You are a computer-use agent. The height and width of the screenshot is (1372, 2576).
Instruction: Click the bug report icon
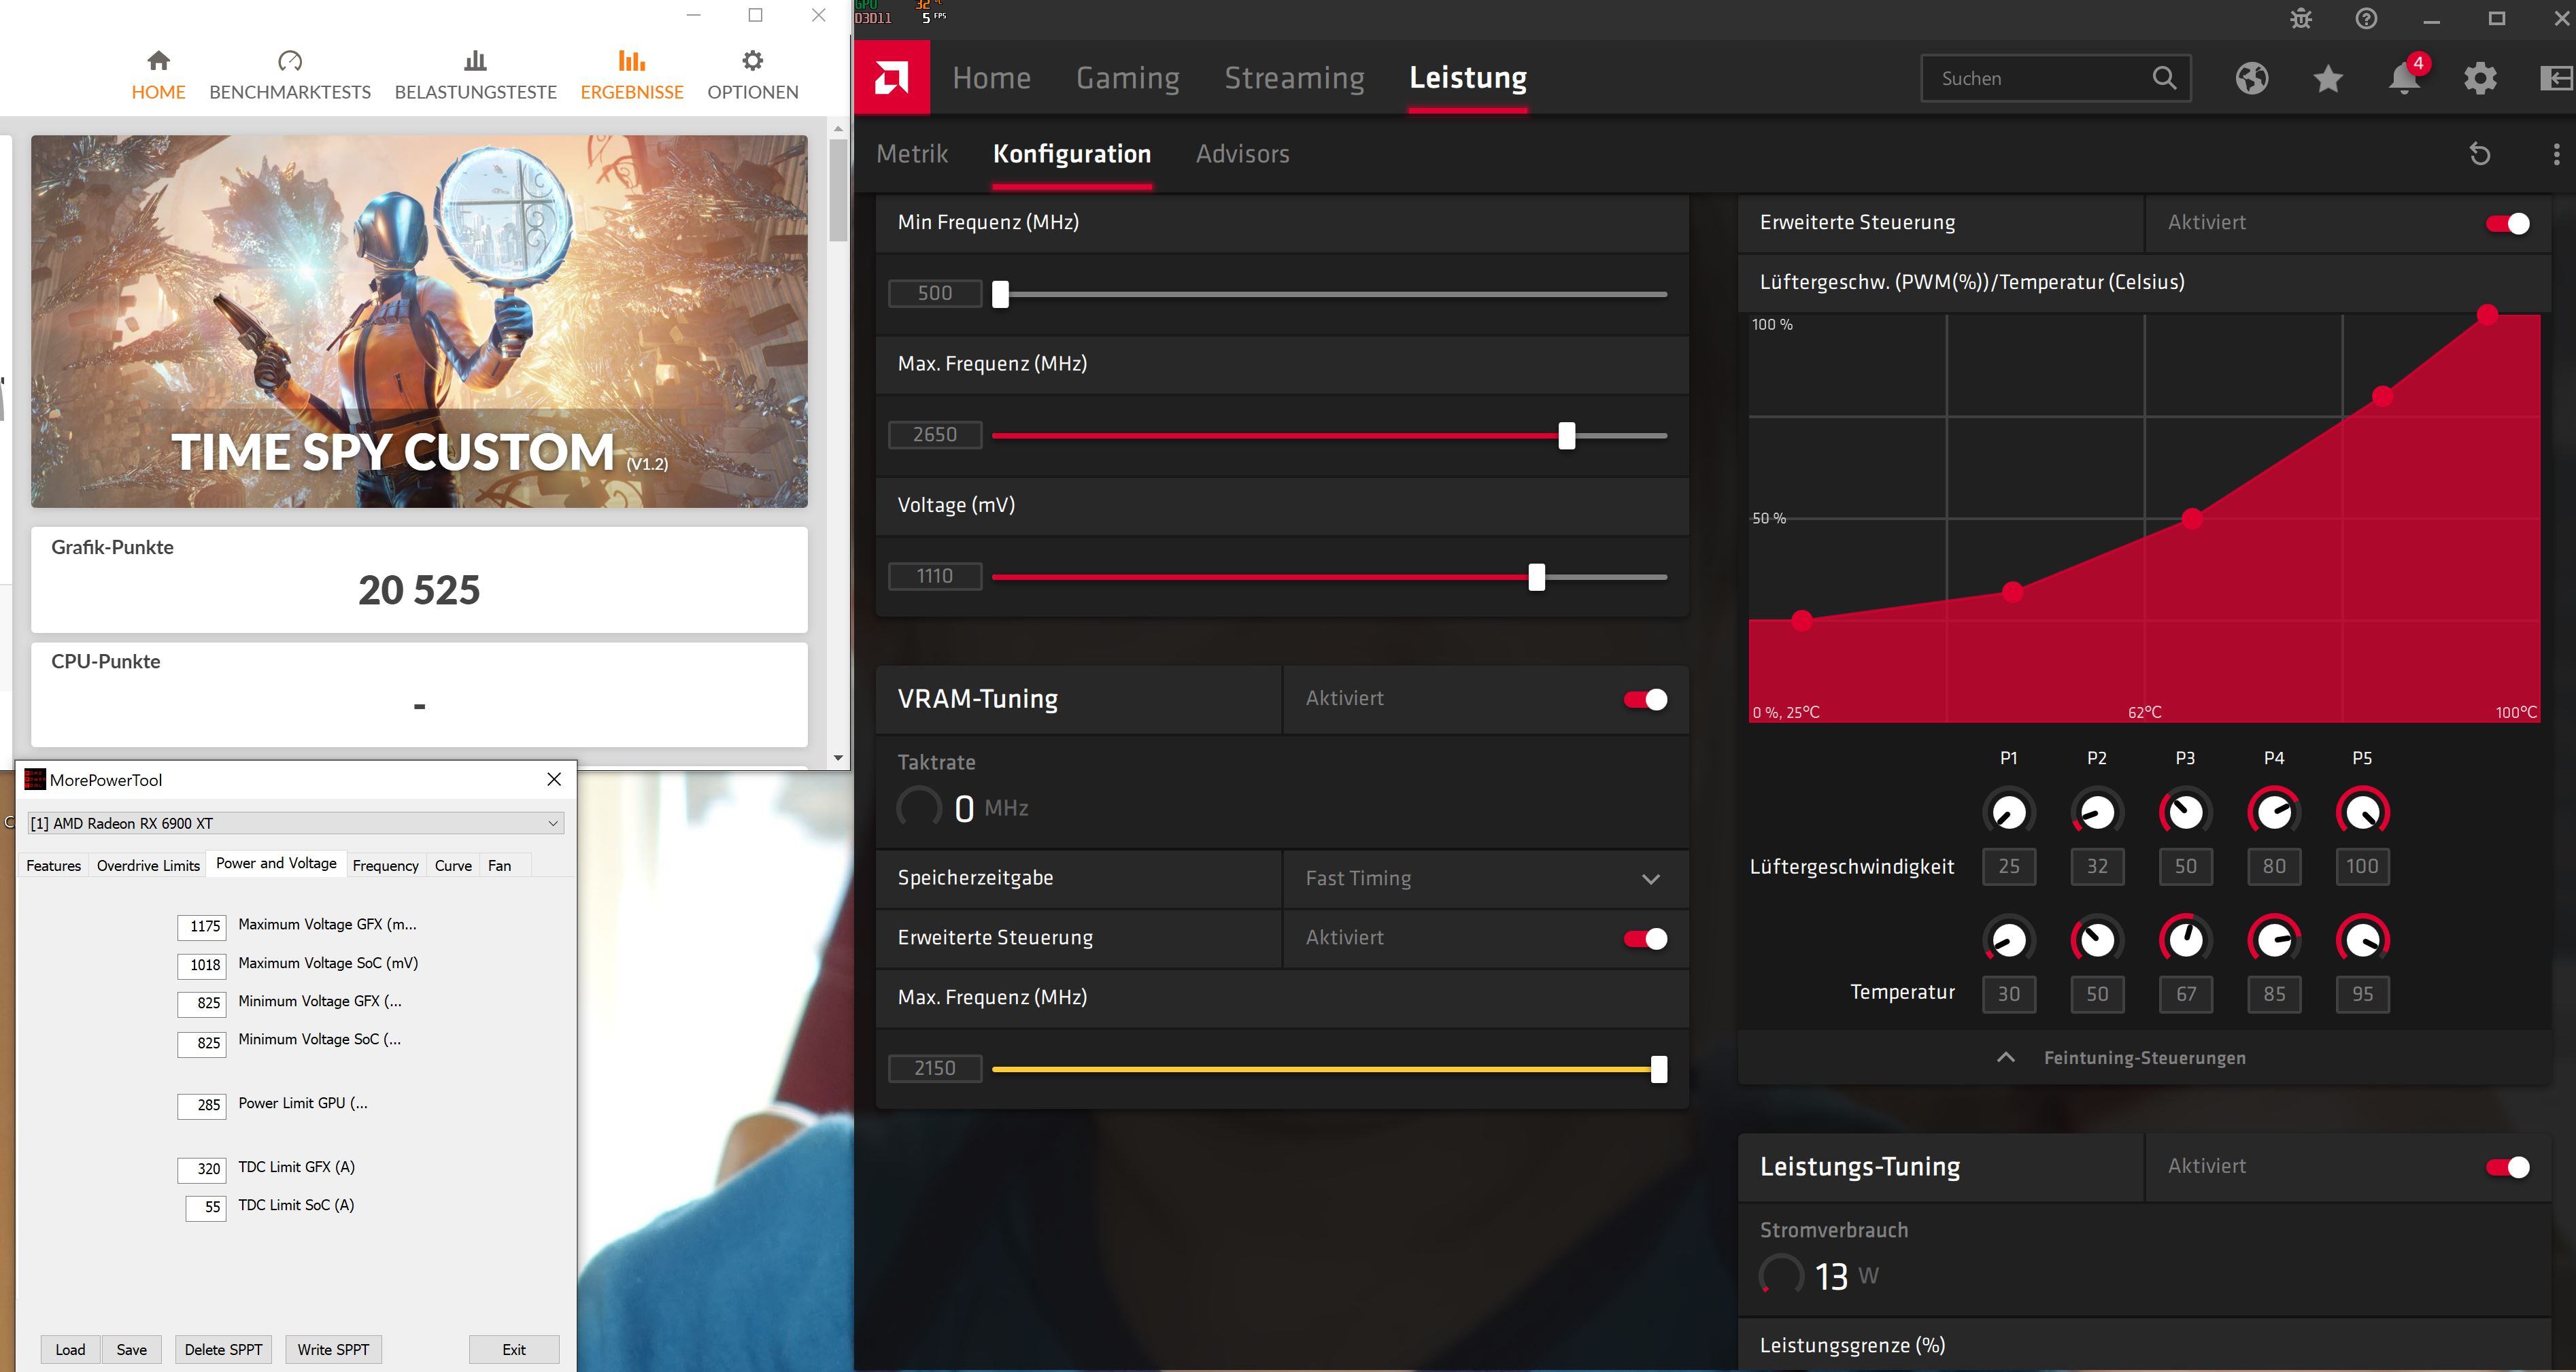[2300, 19]
